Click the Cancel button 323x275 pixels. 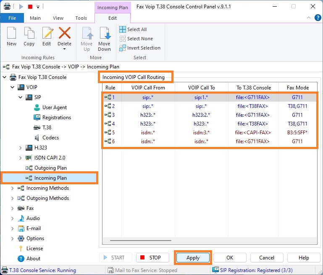[267, 258]
